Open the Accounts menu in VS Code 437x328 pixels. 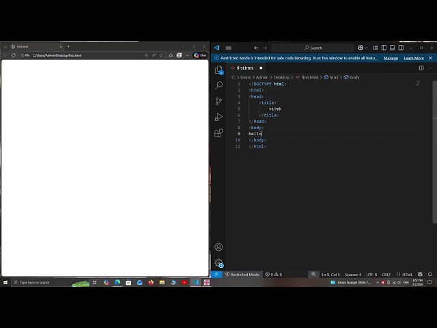[218, 247]
